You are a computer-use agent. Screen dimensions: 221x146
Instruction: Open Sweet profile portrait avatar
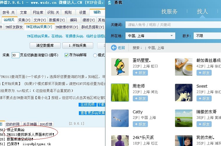pos(184,93)
